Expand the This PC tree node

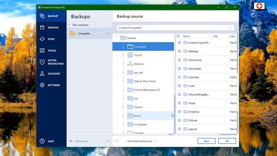(123, 55)
